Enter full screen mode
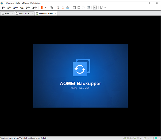 click(x=84, y=8)
